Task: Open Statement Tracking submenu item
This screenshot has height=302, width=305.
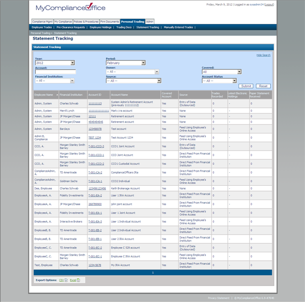Action: pos(147,27)
